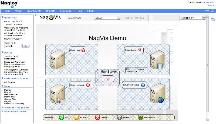Click the nagiosadmin user link

tap(208, 2)
